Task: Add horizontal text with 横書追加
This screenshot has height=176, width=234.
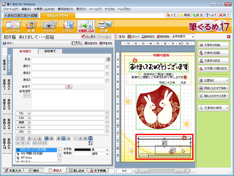Action: 106,43
